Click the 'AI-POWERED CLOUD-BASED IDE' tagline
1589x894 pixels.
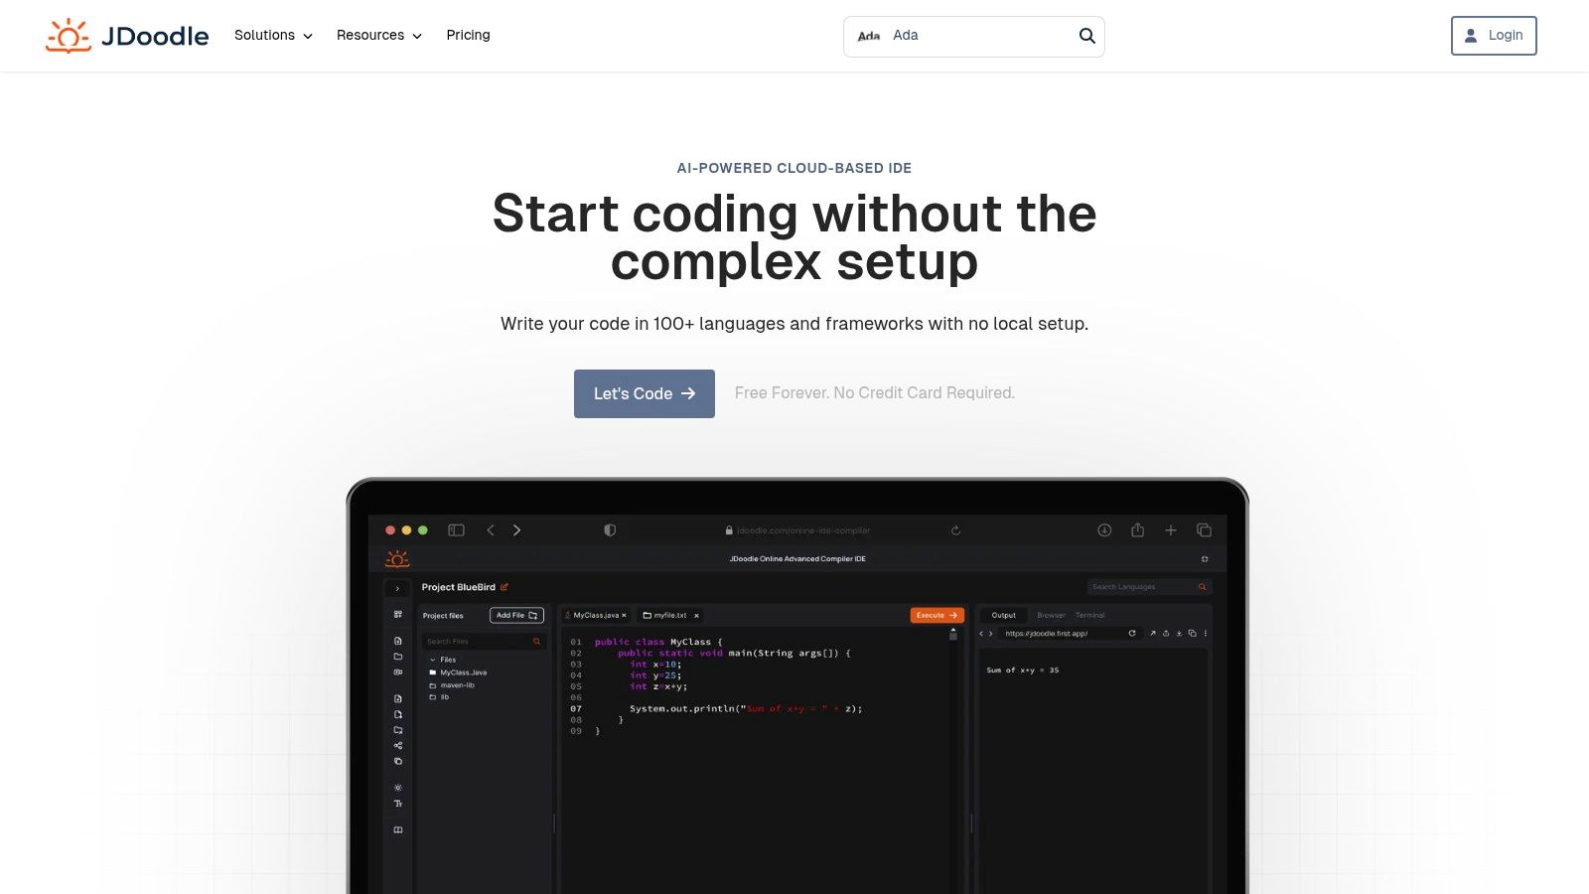[794, 168]
